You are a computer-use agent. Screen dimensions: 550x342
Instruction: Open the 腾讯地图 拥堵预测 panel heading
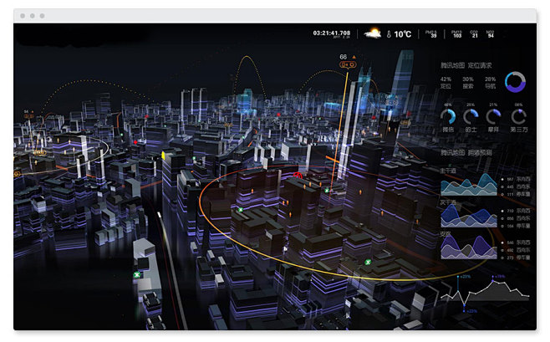pos(466,152)
